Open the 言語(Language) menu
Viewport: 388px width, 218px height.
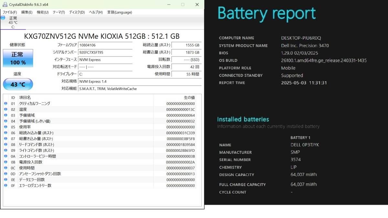pos(120,12)
